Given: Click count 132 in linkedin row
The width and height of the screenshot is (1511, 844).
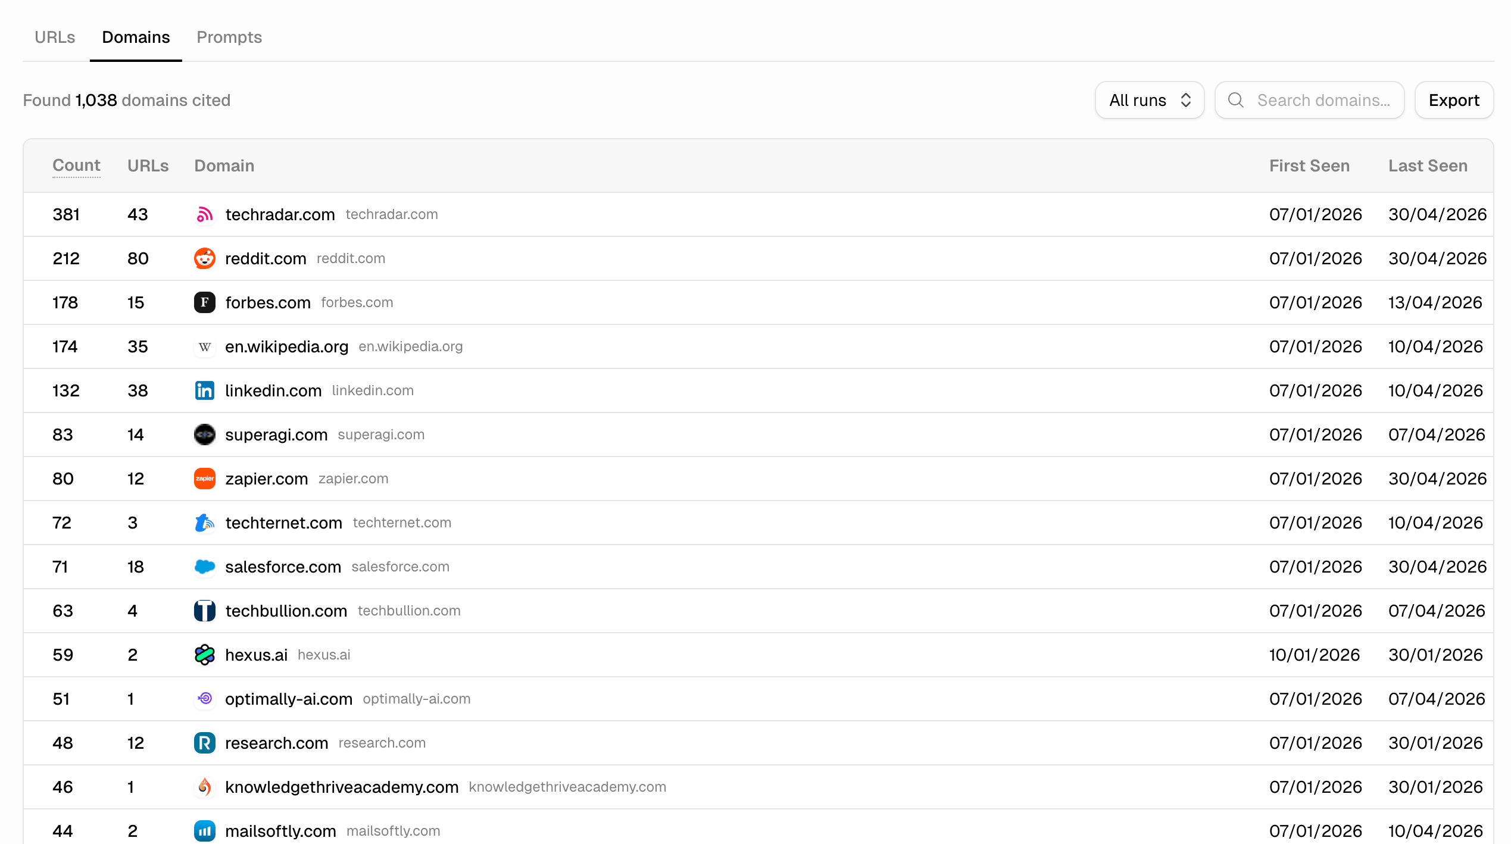Looking at the screenshot, I should (x=65, y=390).
